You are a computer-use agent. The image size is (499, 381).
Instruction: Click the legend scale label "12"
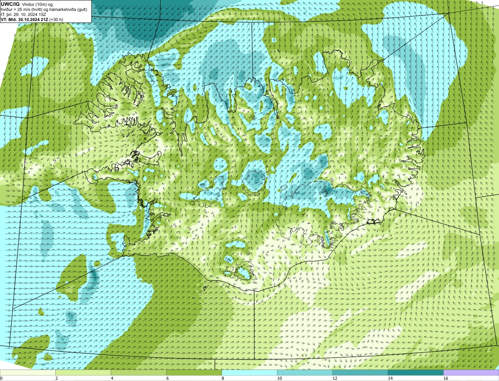tap(334, 378)
